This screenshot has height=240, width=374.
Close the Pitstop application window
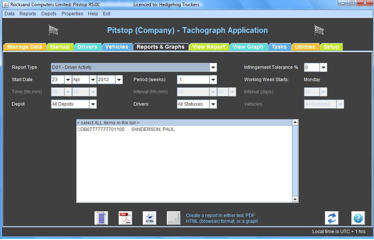pos(365,3)
